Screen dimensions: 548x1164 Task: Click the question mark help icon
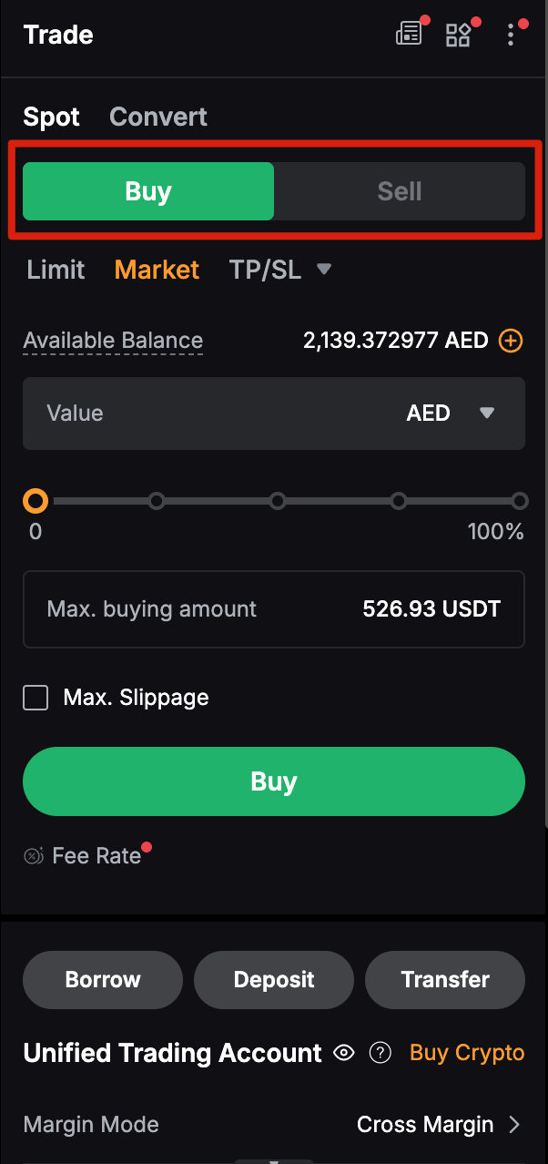(x=381, y=1053)
